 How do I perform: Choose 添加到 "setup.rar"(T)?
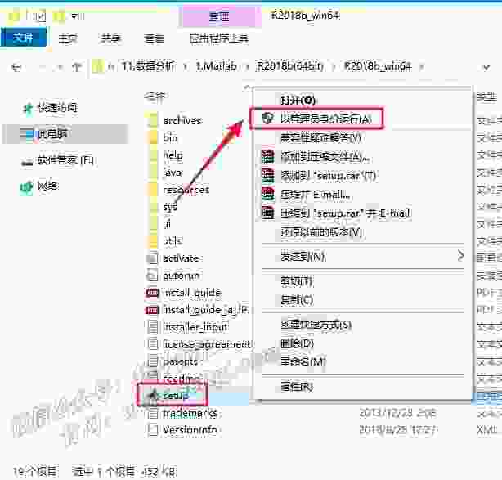[328, 176]
